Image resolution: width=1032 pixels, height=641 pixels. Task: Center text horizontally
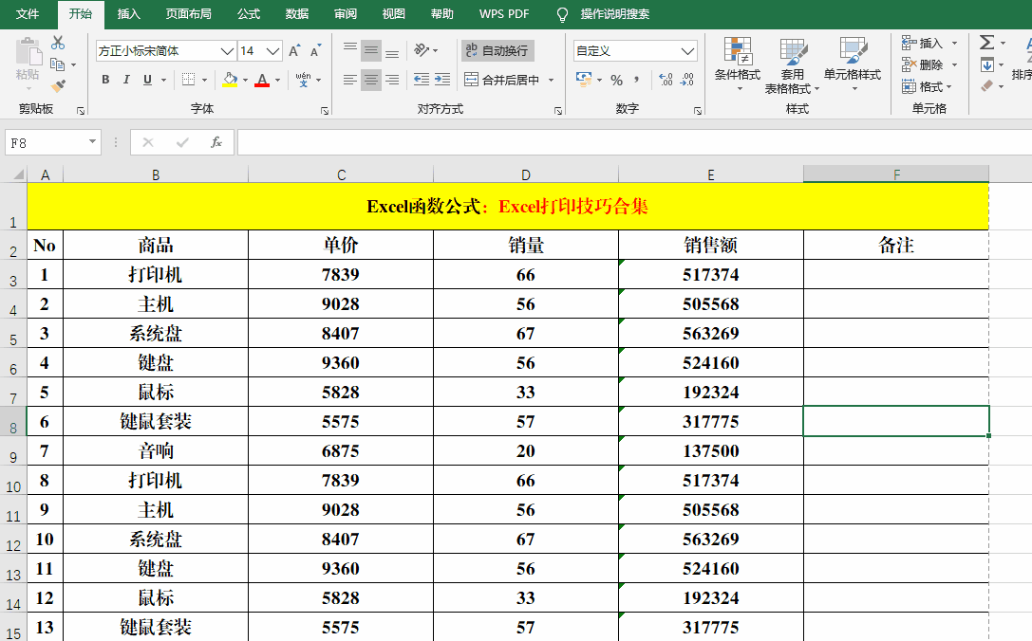[371, 80]
